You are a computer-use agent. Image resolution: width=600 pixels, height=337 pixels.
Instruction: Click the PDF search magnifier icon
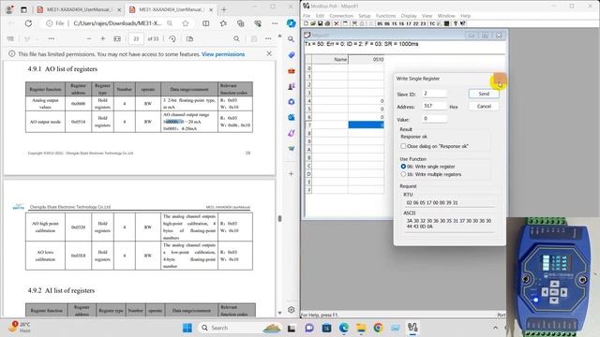point(236,39)
